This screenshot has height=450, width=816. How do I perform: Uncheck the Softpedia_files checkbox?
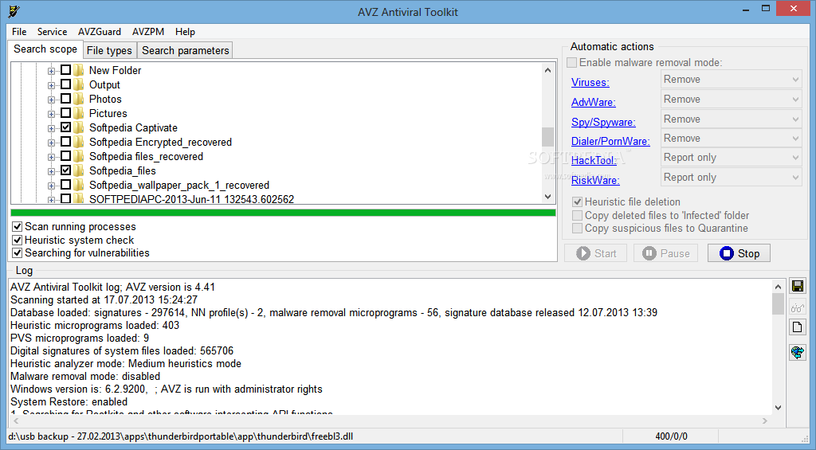65,170
